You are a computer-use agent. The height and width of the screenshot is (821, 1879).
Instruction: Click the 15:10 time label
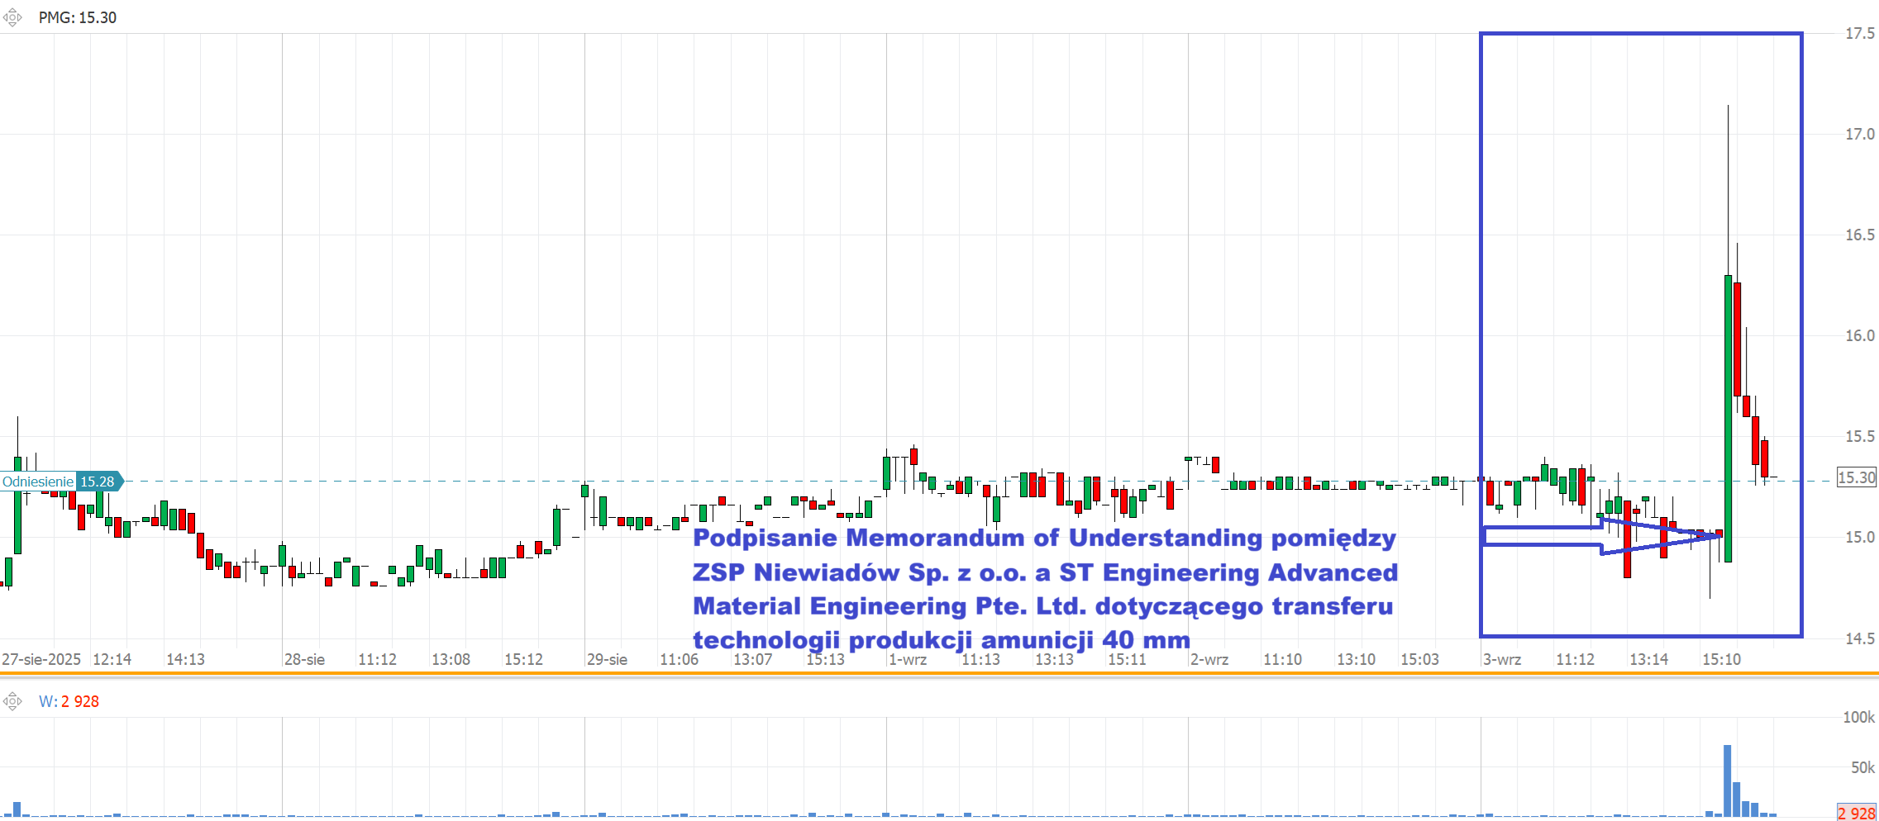point(1721,659)
